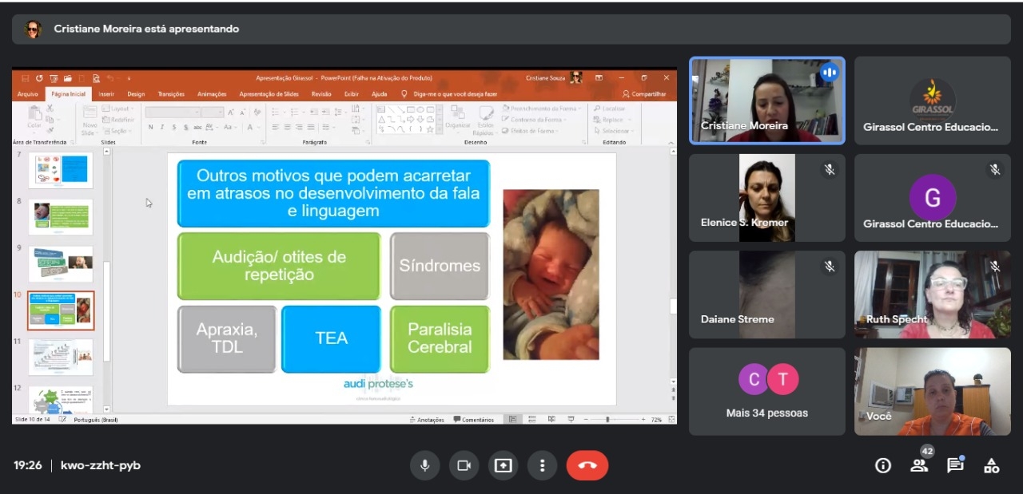Click the Mais 34 pessoas tile
The height and width of the screenshot is (494, 1023).
(766, 391)
